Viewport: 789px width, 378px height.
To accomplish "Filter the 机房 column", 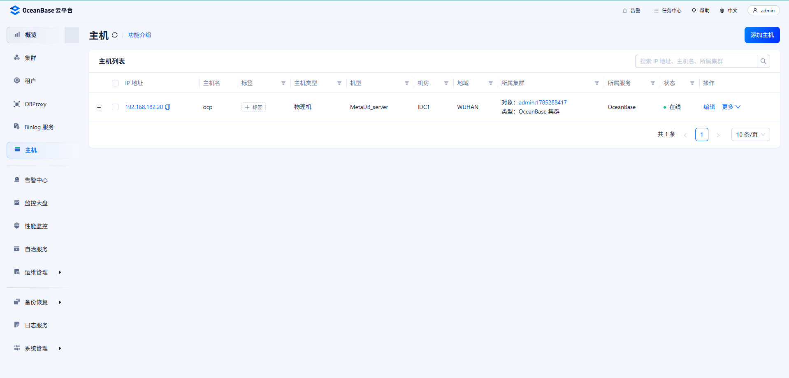I will [x=446, y=83].
